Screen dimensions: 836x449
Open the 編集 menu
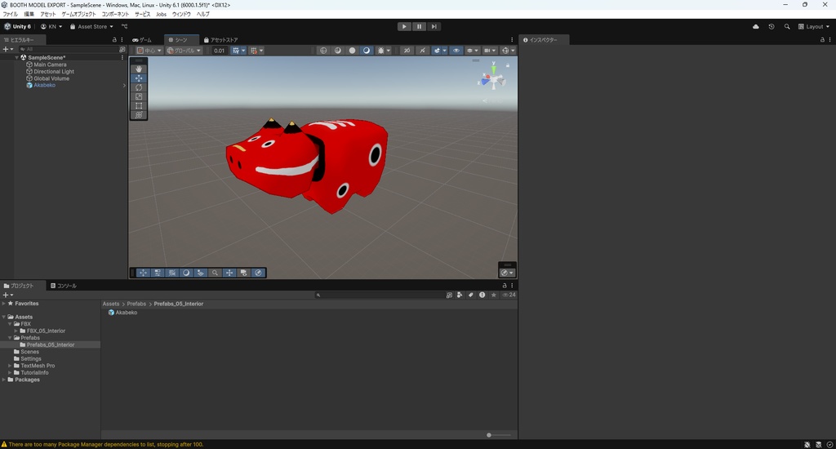29,14
